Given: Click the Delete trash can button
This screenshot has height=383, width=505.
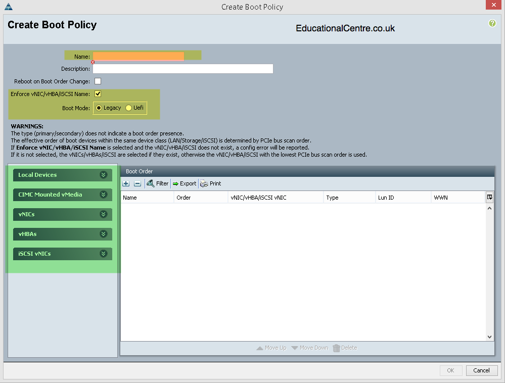Looking at the screenshot, I should (345, 348).
